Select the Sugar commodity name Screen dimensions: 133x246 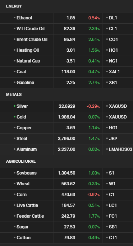click(23, 227)
